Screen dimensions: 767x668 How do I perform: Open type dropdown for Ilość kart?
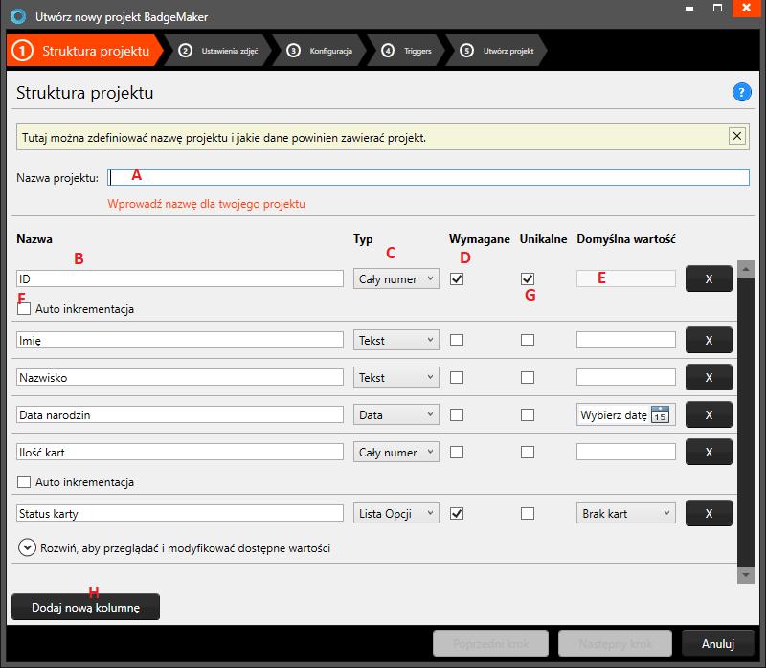pos(396,452)
